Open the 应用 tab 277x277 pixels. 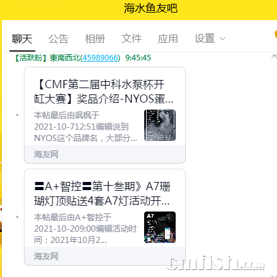click(x=168, y=39)
